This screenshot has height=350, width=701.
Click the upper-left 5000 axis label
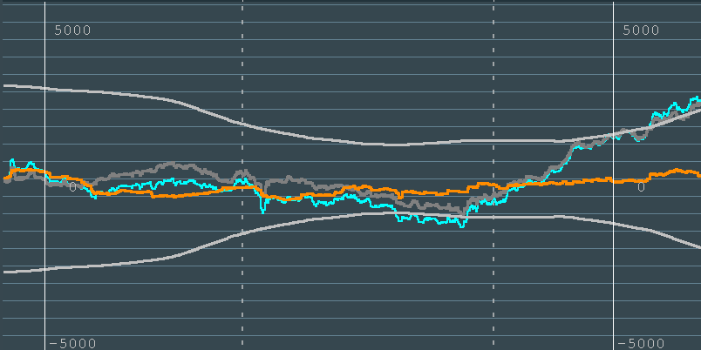click(x=72, y=30)
